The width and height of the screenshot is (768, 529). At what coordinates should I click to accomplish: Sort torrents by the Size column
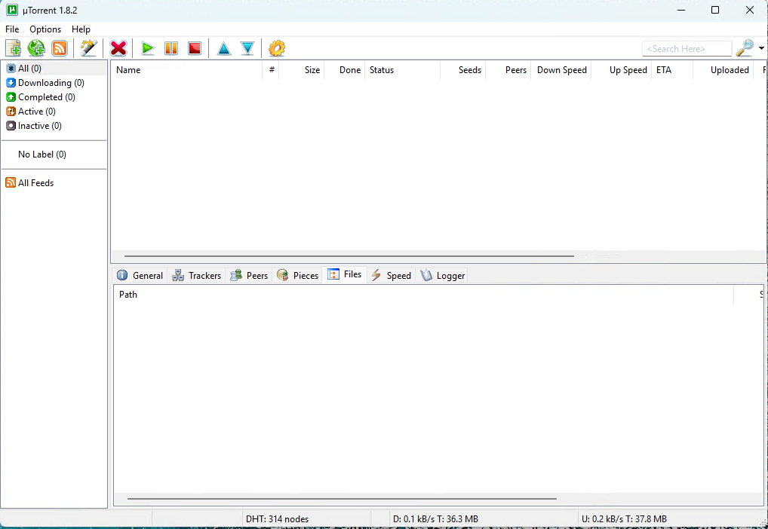tap(302, 70)
